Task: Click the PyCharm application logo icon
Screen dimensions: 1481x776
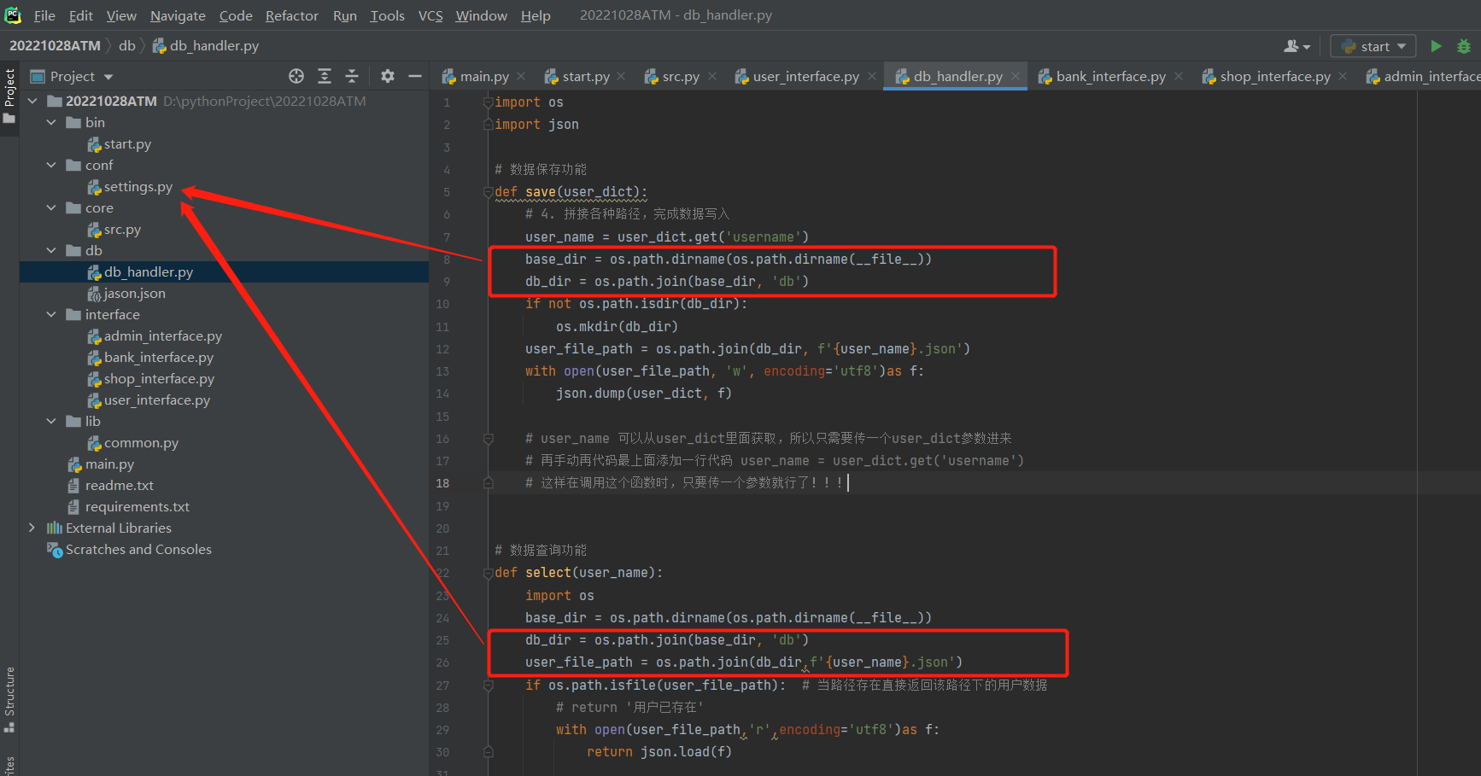Action: click(x=13, y=15)
